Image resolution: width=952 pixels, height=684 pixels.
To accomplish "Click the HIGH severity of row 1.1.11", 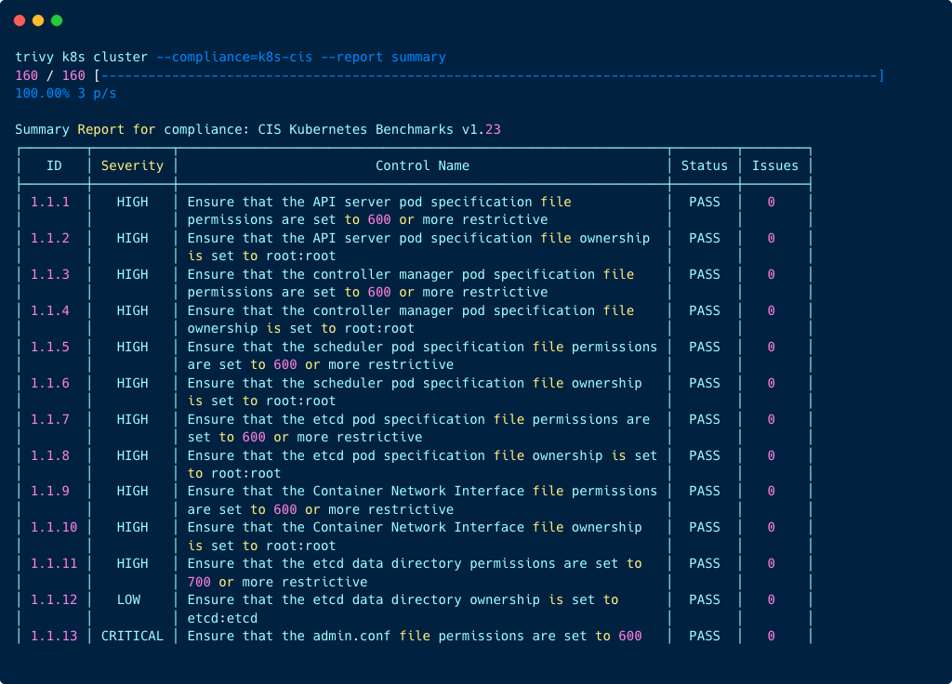I will coord(132,564).
